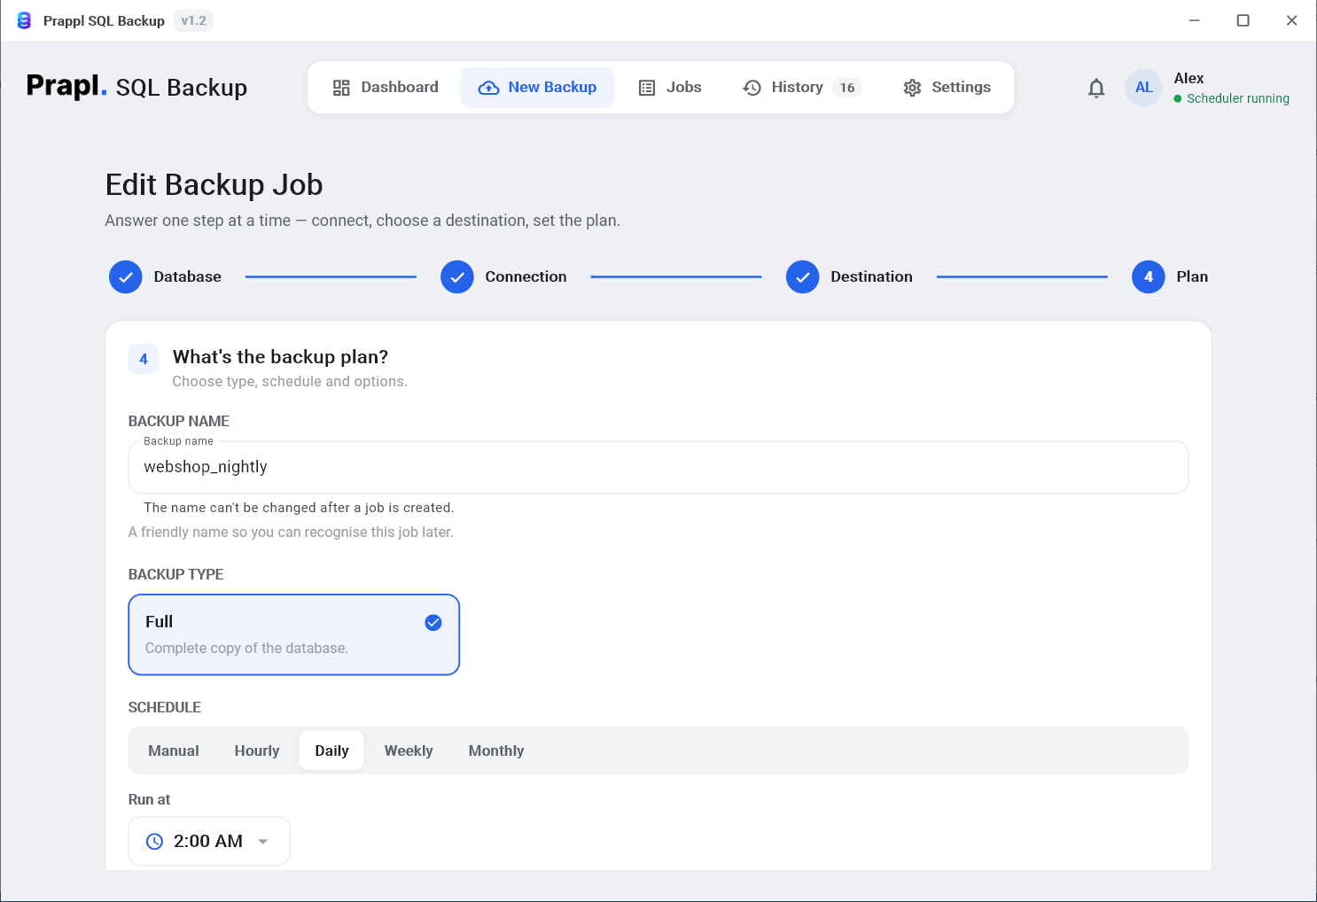Go to the Connection step checkmark circle
The image size is (1317, 902).
pyautogui.click(x=457, y=276)
